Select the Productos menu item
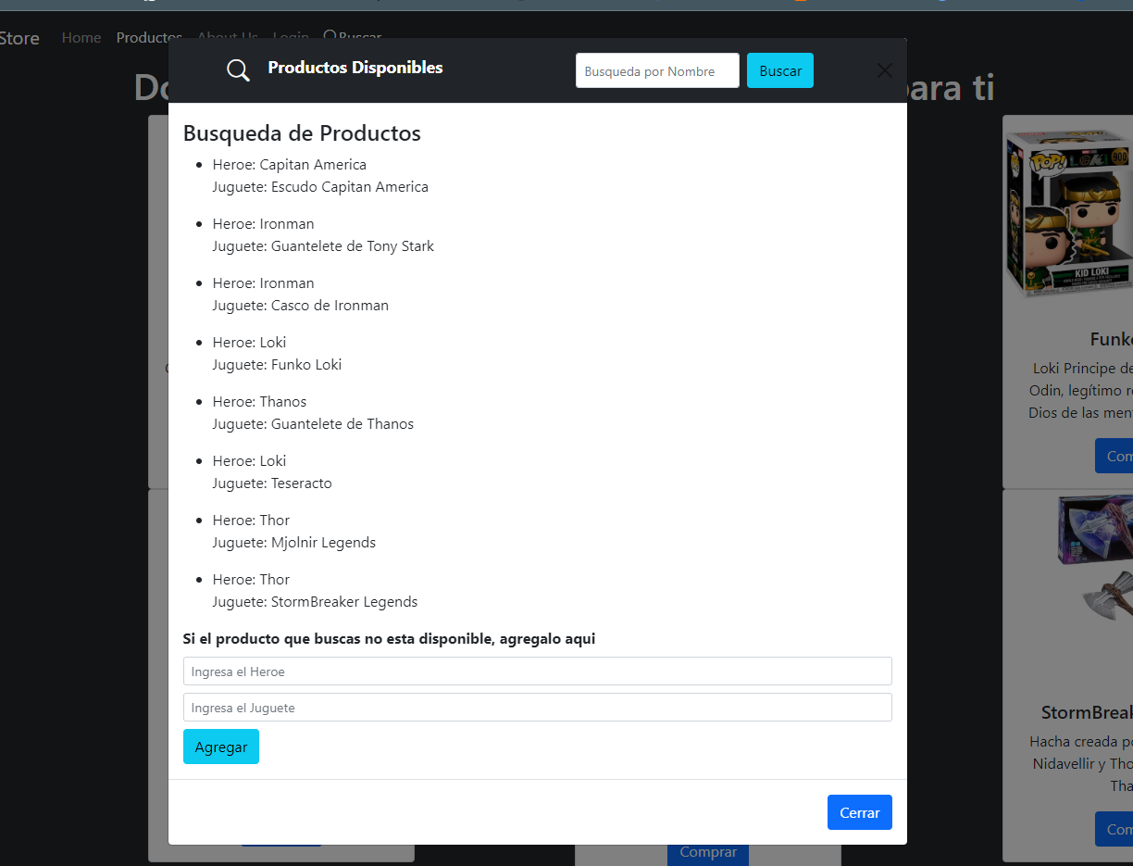Screen dimensions: 1133x866 (148, 38)
